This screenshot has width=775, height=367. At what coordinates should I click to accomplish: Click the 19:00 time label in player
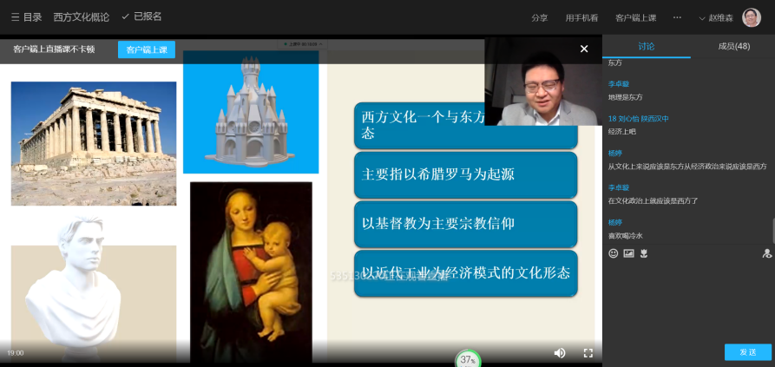pos(16,353)
